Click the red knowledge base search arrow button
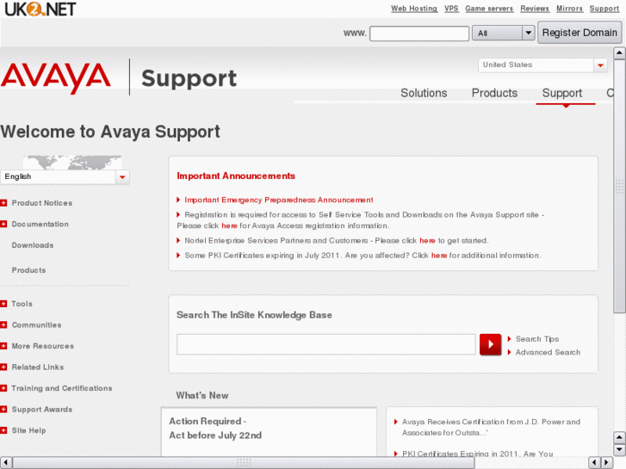Screen dimensions: 626x469 pyautogui.click(x=490, y=344)
